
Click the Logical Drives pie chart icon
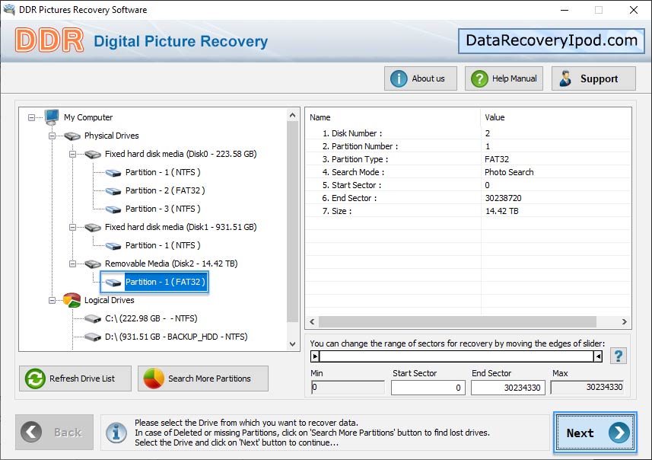72,300
